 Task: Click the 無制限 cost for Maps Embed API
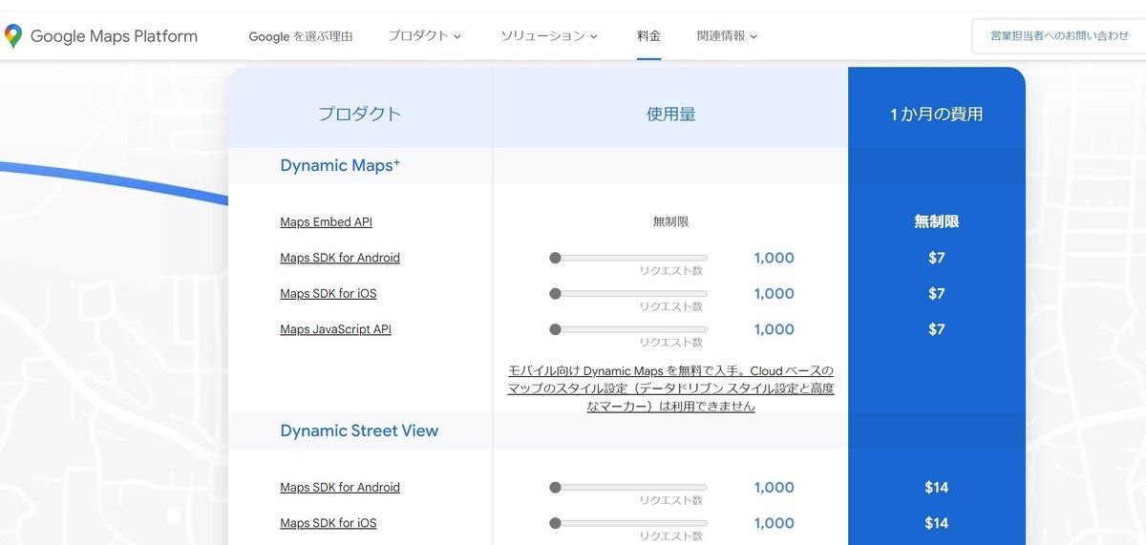coord(936,221)
